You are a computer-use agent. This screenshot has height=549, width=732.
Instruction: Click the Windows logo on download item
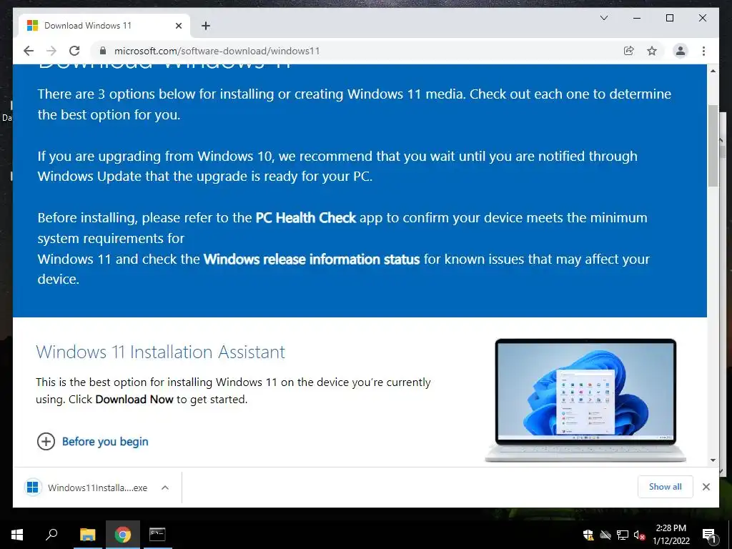(33, 488)
